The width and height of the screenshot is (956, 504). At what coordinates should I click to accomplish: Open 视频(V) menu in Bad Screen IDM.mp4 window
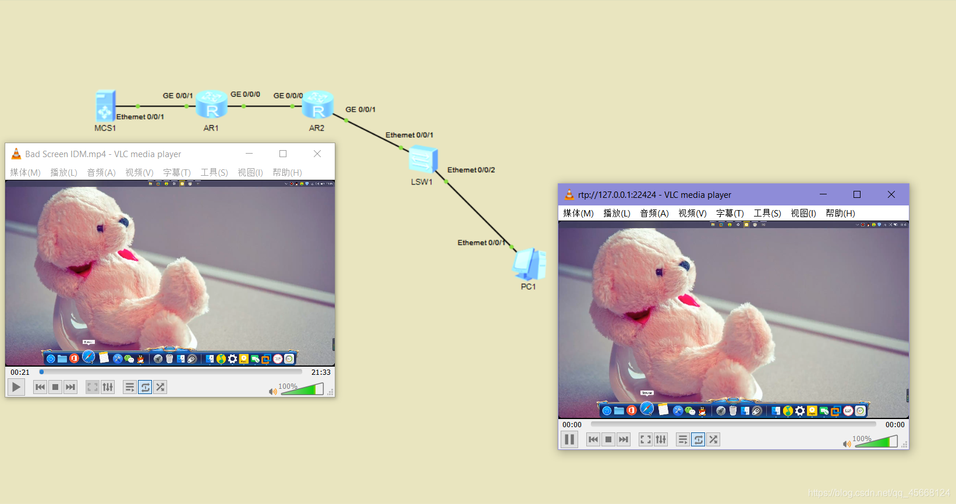pyautogui.click(x=139, y=172)
